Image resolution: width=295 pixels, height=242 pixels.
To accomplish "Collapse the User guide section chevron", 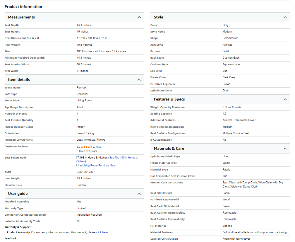I will coord(139,194).
